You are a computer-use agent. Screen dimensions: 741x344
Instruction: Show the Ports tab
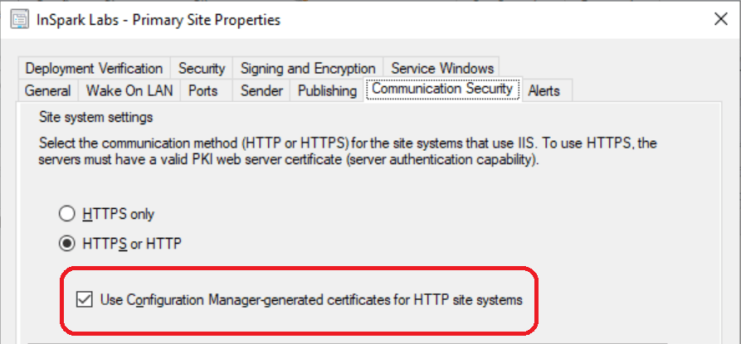pyautogui.click(x=203, y=90)
